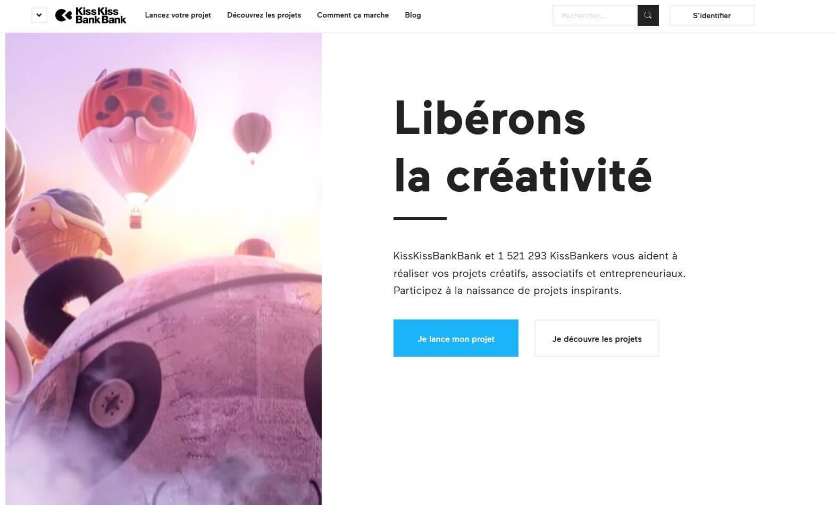Click the KissKiss BankBank logo wordmark
The height and width of the screenshot is (505, 837).
click(101, 15)
